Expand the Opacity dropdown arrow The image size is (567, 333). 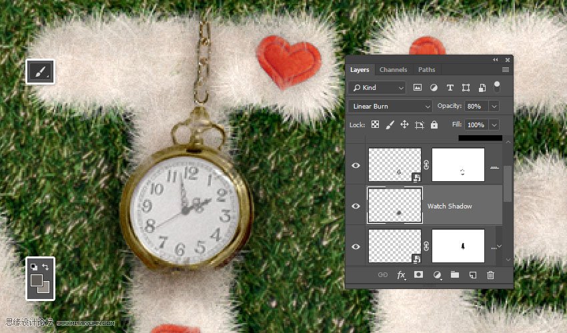(x=494, y=106)
